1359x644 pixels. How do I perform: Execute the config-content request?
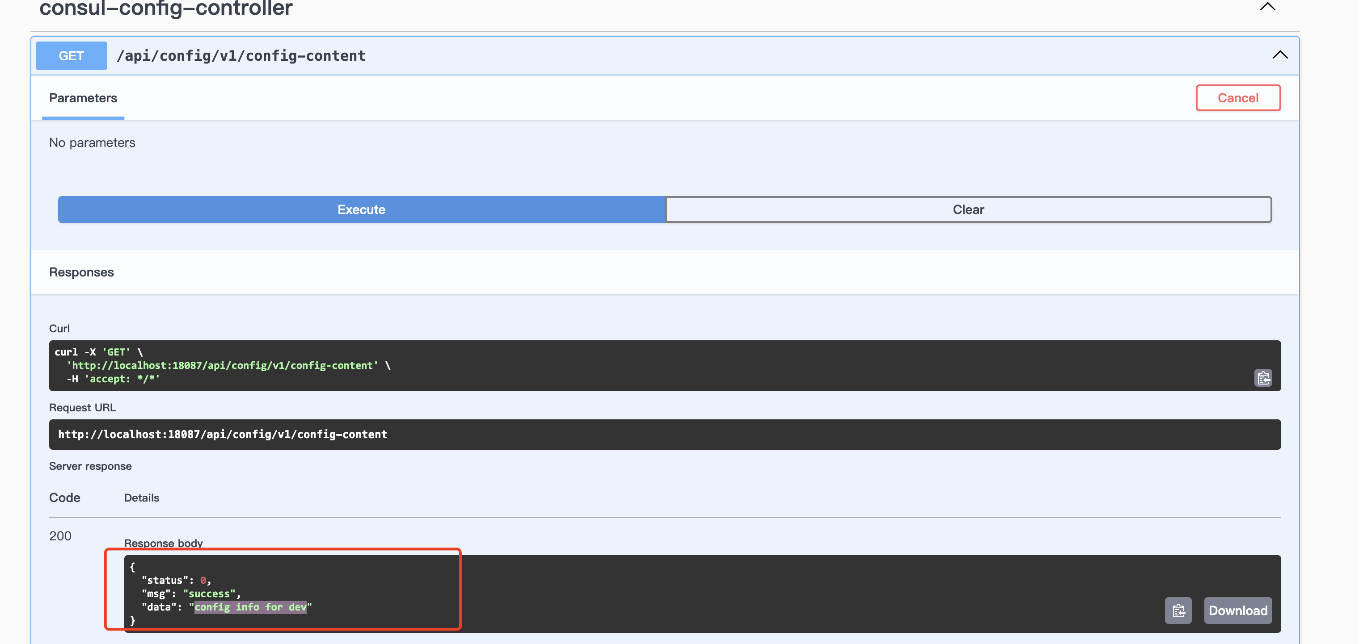[x=361, y=209]
